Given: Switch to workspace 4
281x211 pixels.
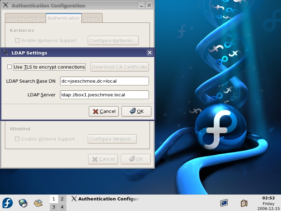Looking at the screenshot, I should click(x=62, y=207).
